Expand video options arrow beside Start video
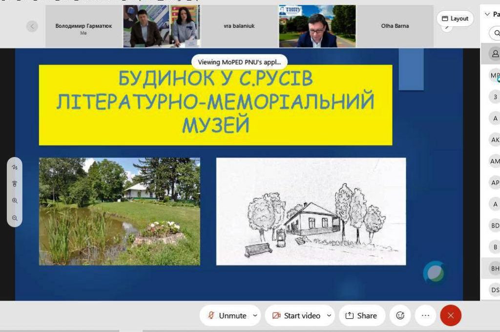This screenshot has height=332, width=500. coord(329,315)
